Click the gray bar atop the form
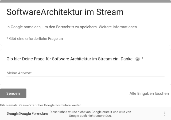 [85, 1]
